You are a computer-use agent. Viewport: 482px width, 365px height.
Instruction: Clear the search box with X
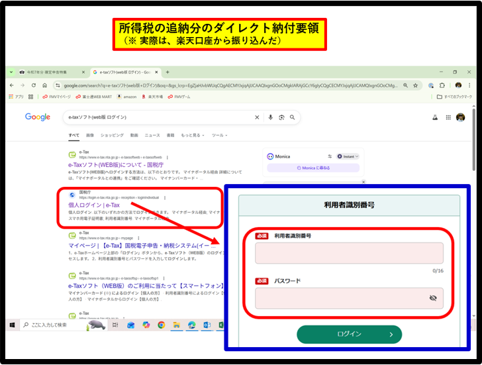[x=257, y=117]
